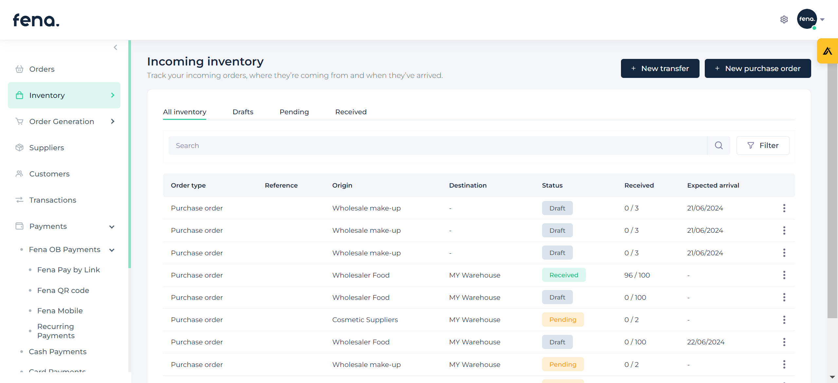
Task: Collapse the sidebar with the arrow
Action: coord(115,47)
